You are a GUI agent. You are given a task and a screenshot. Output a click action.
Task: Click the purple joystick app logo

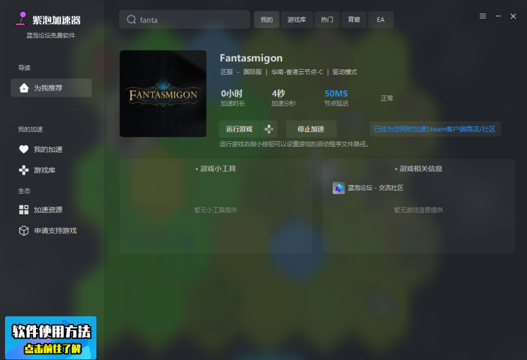[21, 19]
